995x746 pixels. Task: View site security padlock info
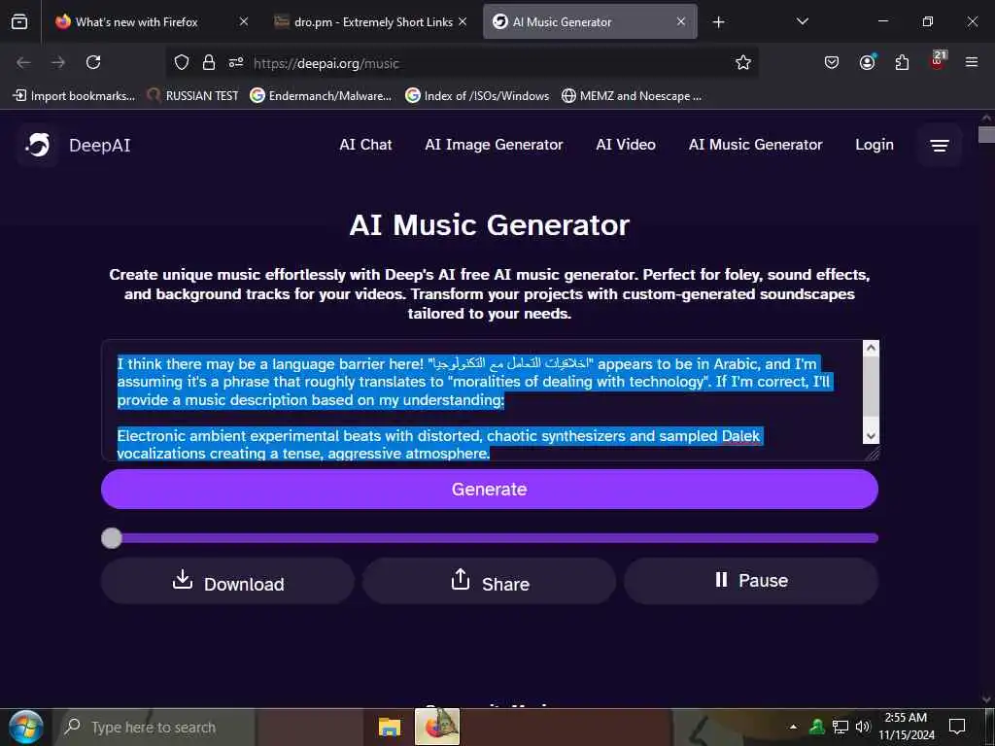pos(208,62)
